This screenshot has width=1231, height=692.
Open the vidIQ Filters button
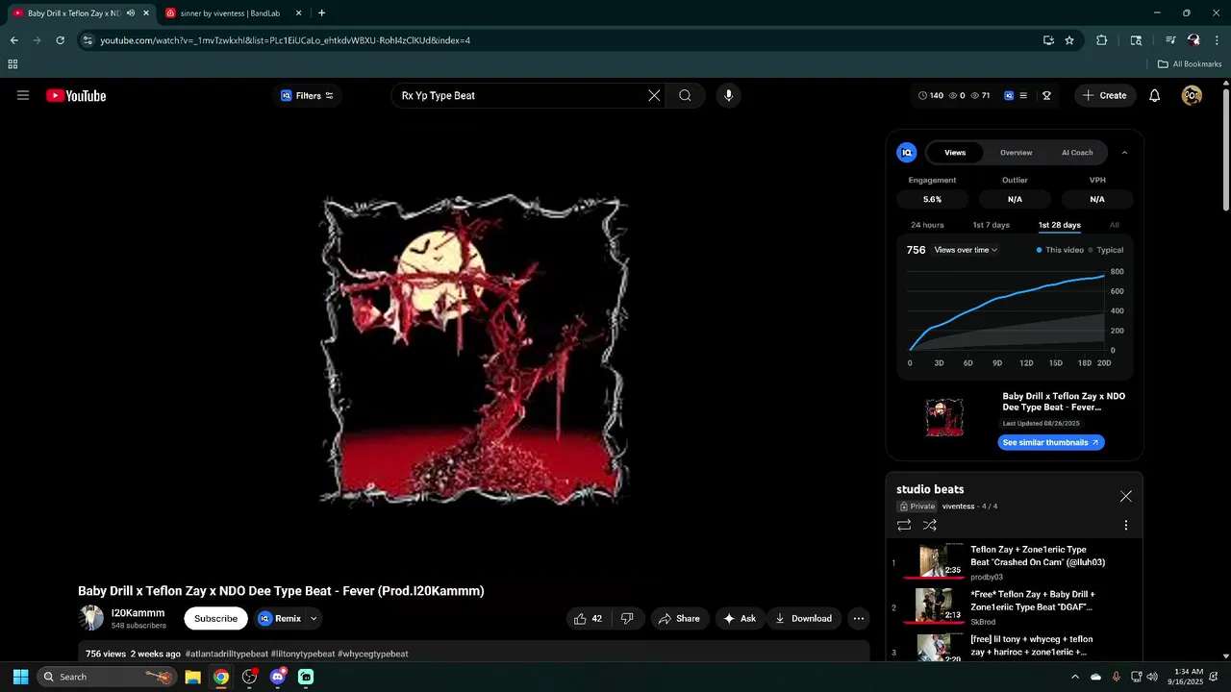click(307, 95)
